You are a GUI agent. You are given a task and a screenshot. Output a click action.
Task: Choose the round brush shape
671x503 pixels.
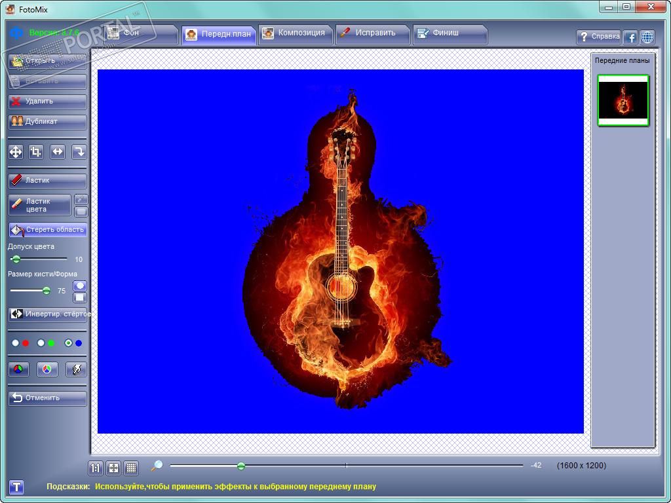point(79,286)
